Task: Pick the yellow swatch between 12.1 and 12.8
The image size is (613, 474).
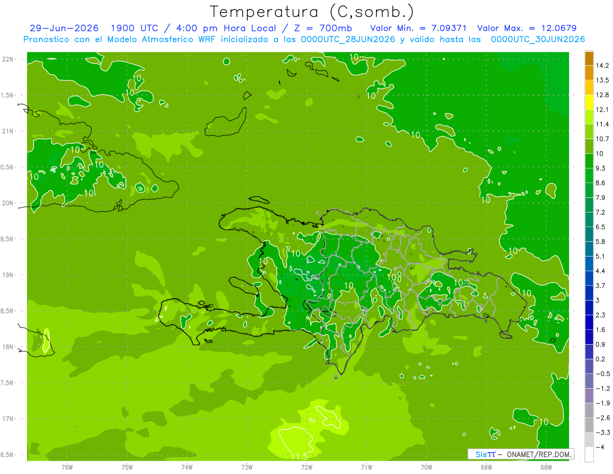Action: point(589,102)
